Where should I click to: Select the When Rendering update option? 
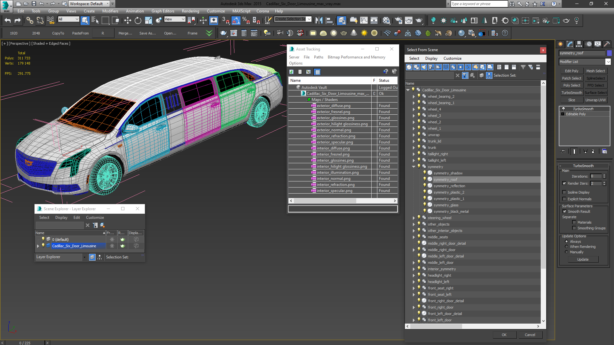(566, 247)
